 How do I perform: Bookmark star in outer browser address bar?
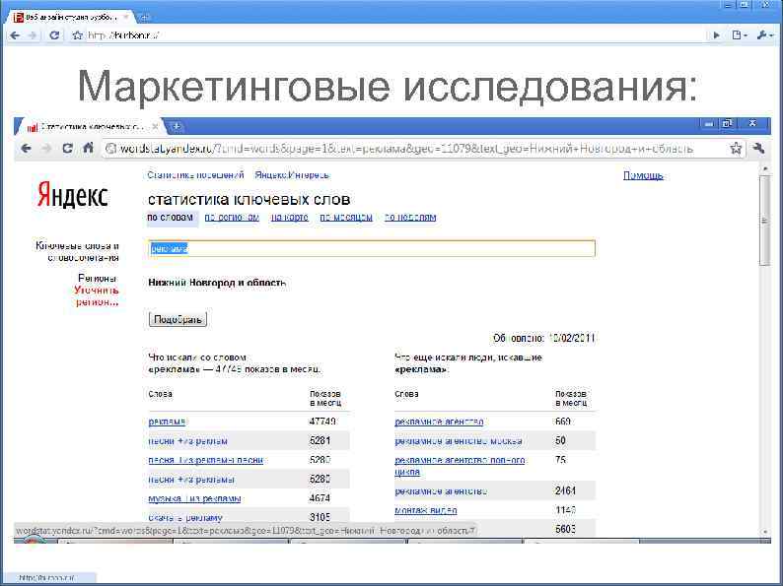tap(77, 35)
